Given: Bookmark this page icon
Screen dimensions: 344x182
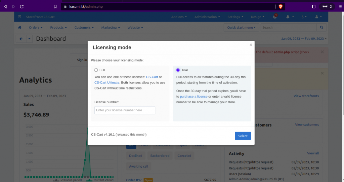Looking at the screenshot, I should (x=55, y=7).
